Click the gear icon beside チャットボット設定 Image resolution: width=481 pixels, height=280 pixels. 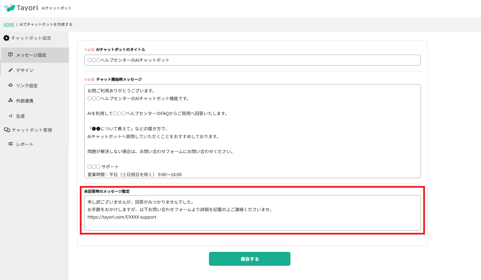[x=6, y=38]
